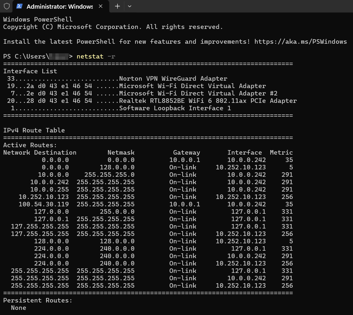Close the Administrator PowerShell tab
Viewport: 353px width, 315px height.
(100, 6)
